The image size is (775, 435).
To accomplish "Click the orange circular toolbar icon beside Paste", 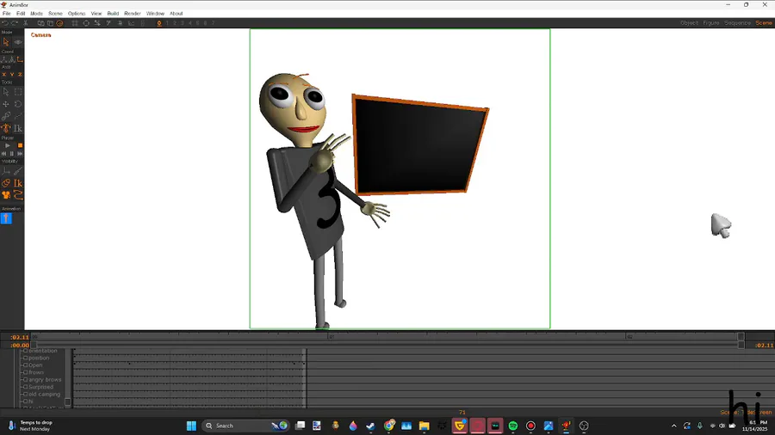I will coord(59,23).
